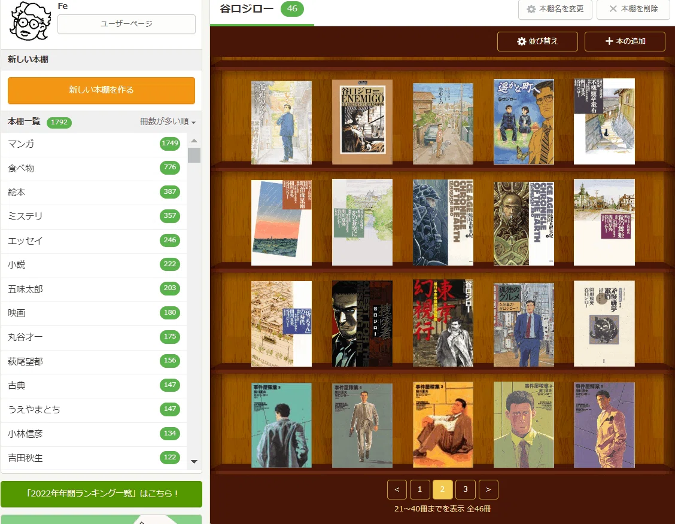Viewport: 675px width, 524px height.
Task: Select the 丸谷才一 bookshelf
Action: pyautogui.click(x=94, y=337)
